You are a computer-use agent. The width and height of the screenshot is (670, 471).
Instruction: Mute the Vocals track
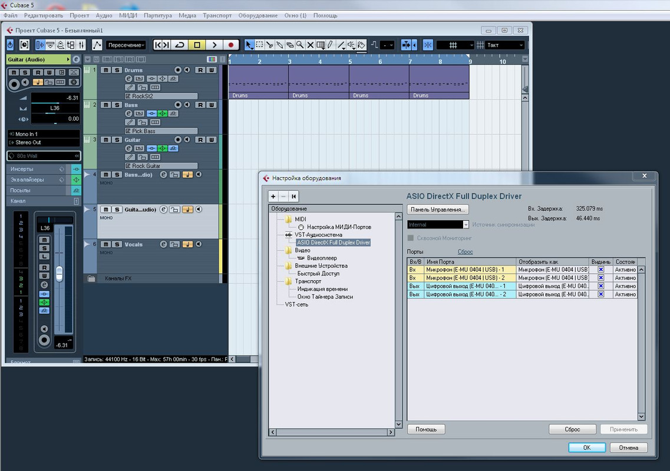105,244
